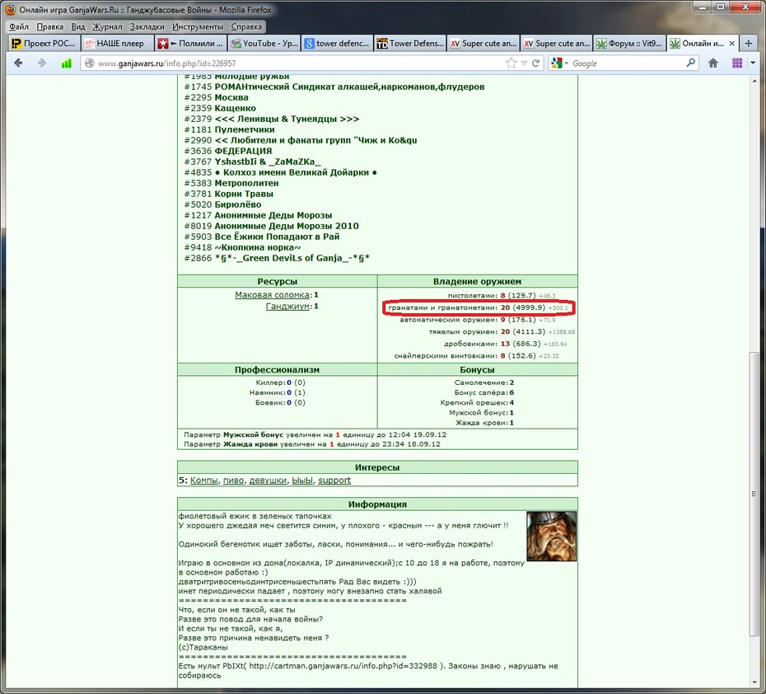Click the purple grid toolbar icon

coord(736,63)
